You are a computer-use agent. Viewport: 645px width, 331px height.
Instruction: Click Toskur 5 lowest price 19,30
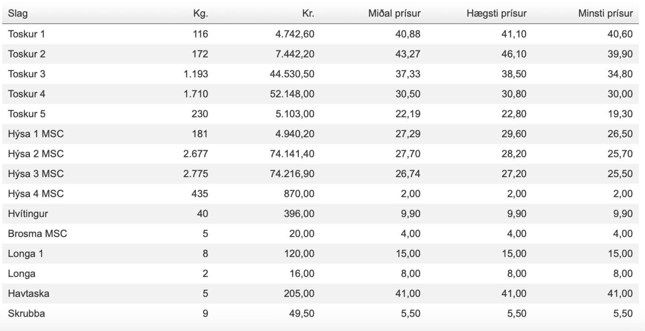(620, 115)
